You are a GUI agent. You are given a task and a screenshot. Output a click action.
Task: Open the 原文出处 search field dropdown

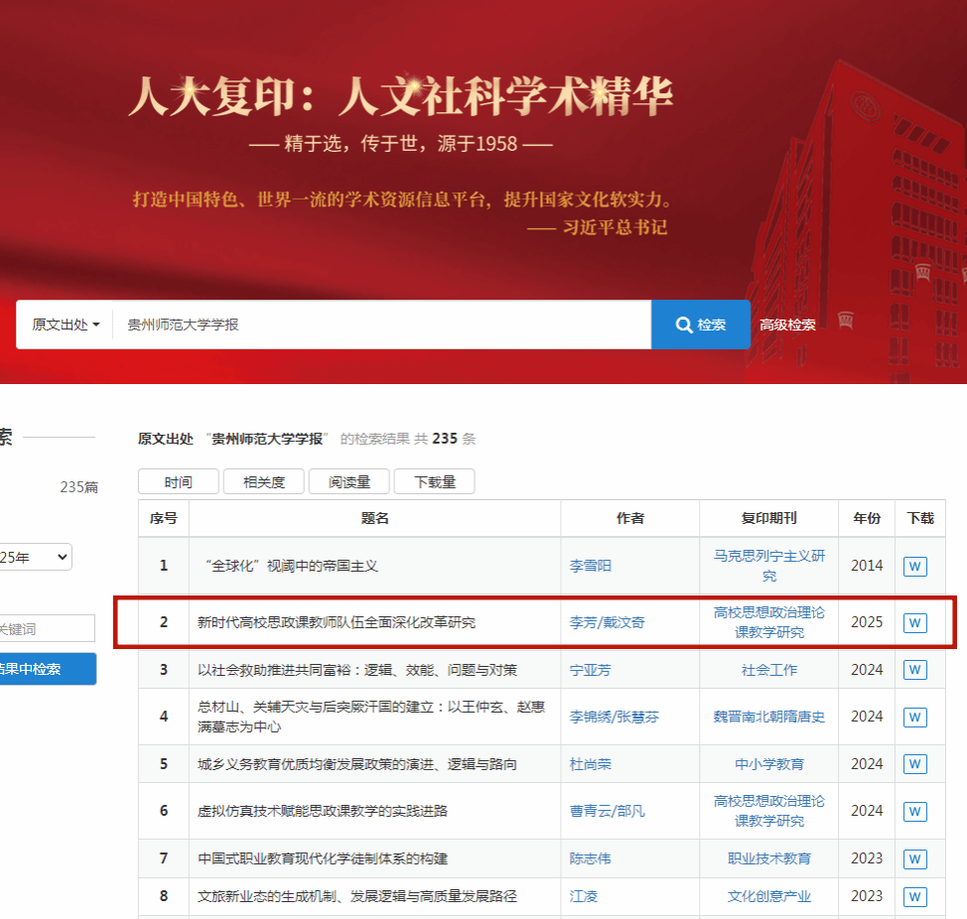(x=66, y=325)
